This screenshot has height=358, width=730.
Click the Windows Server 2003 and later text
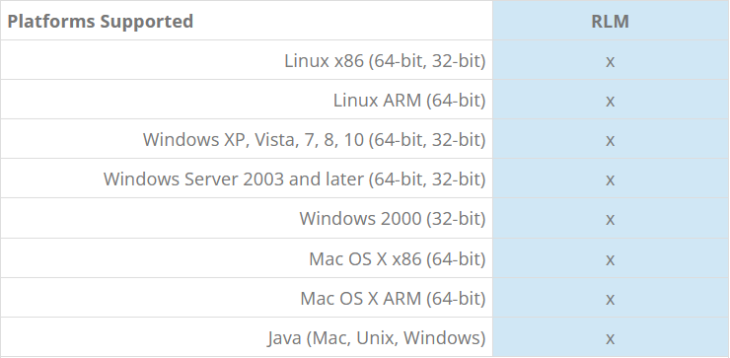pos(233,179)
